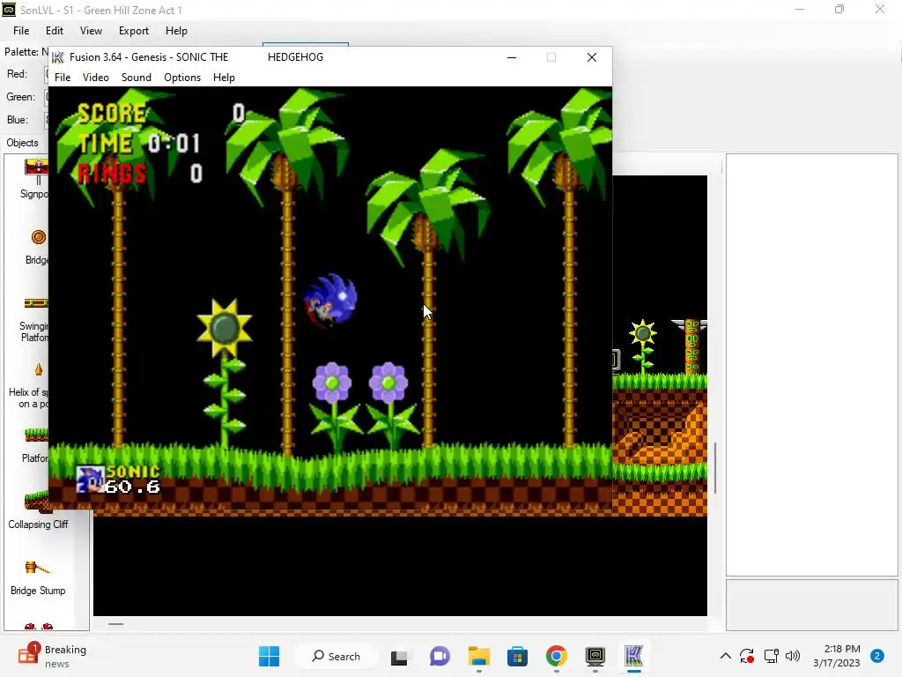The width and height of the screenshot is (902, 677).
Task: Switch to the Objects tab in SonLVL
Action: [x=22, y=143]
